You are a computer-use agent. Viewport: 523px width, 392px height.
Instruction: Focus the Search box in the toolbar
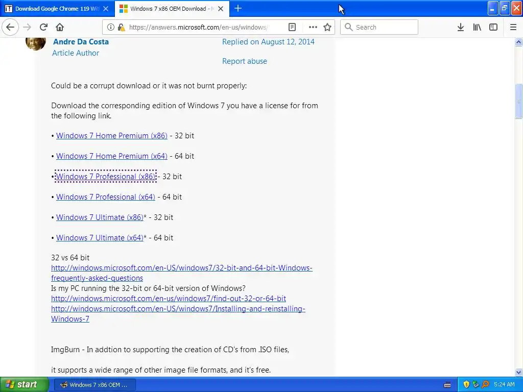(x=379, y=27)
